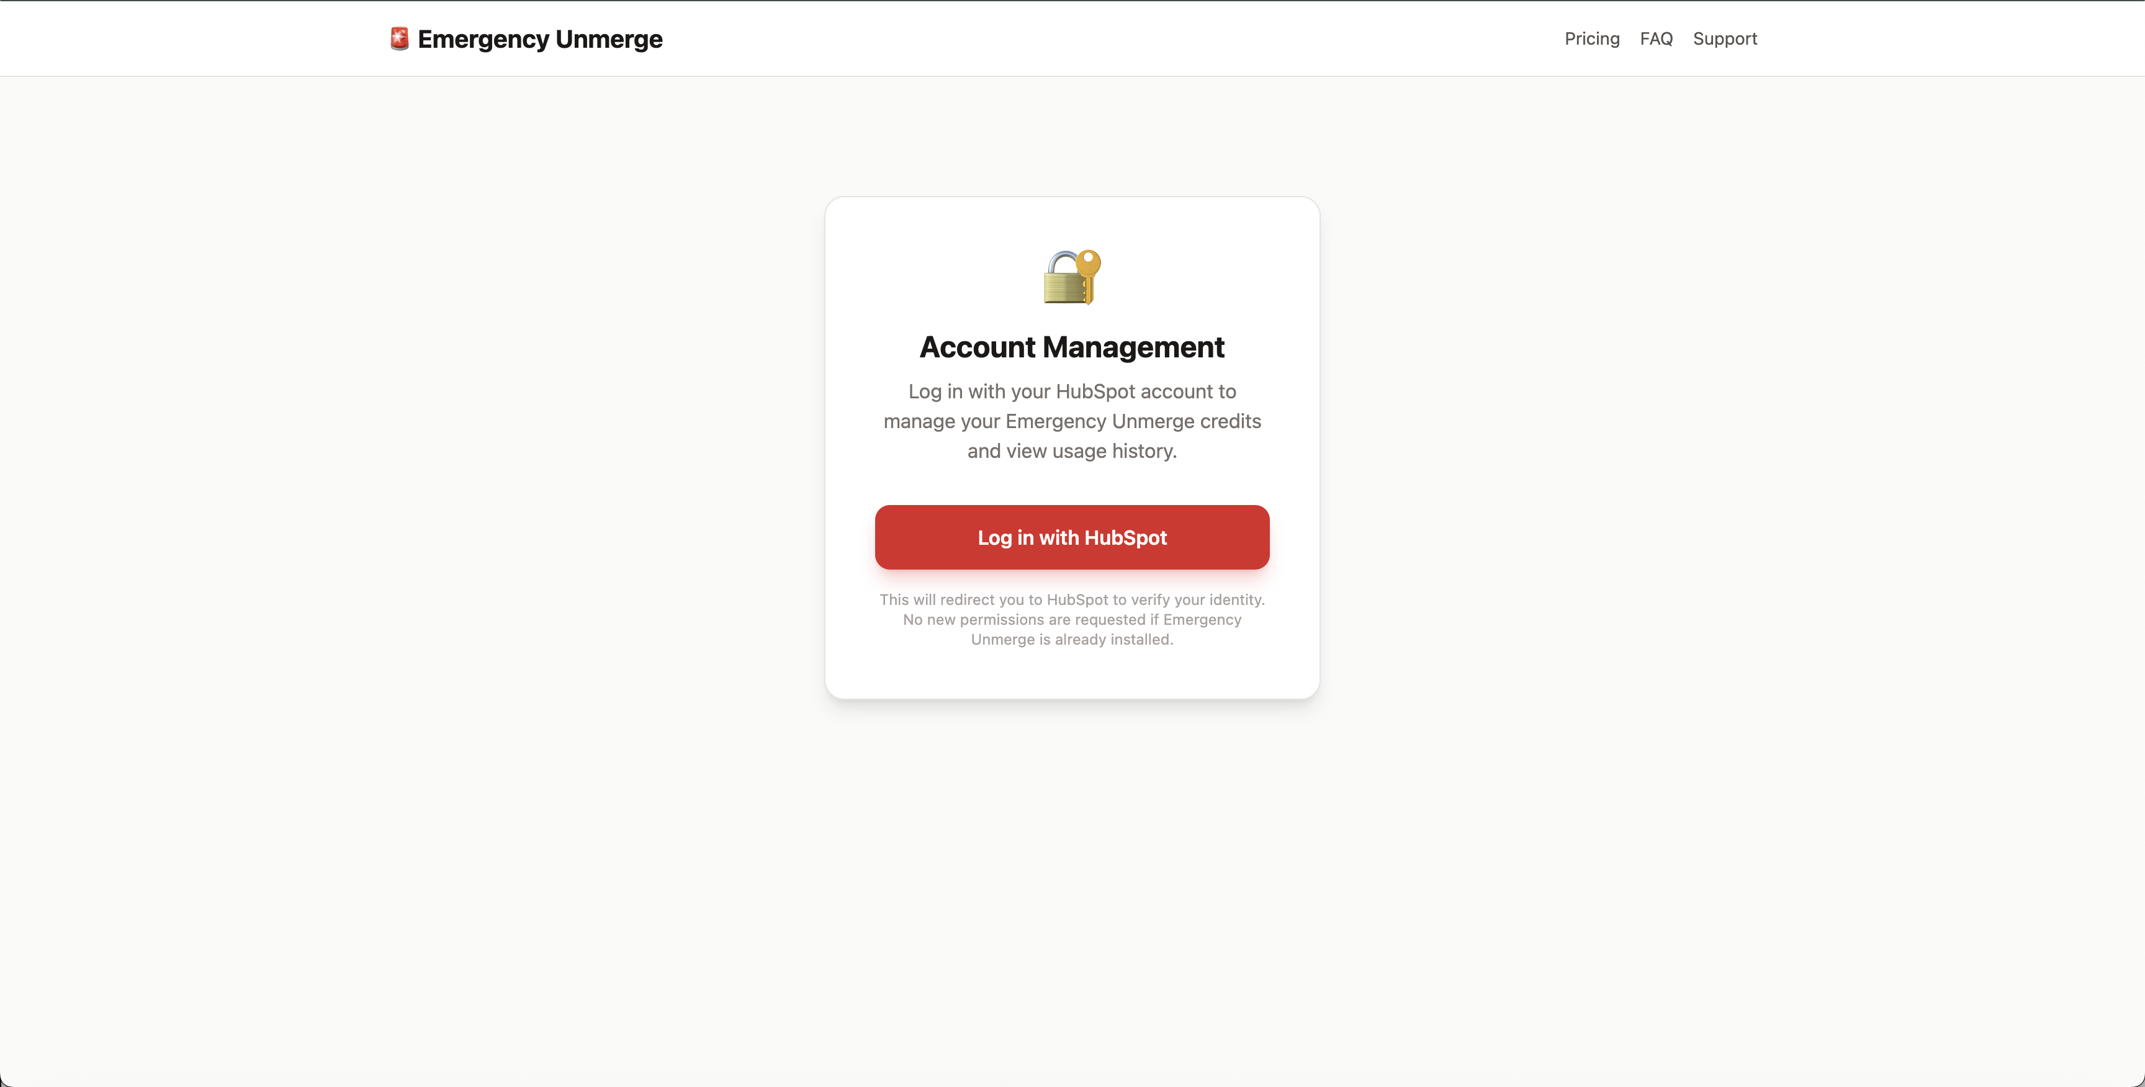The image size is (2145, 1087).
Task: Click Log in with HubSpot
Action: click(1072, 537)
